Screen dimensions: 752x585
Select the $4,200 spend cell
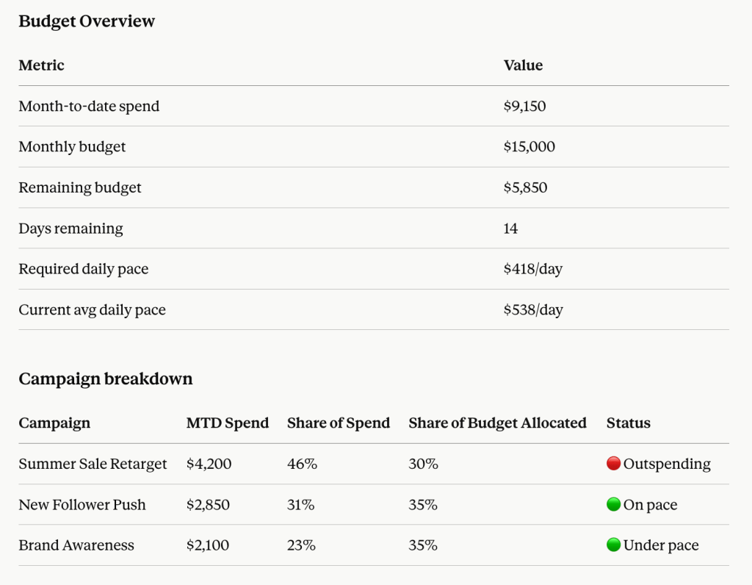(209, 464)
